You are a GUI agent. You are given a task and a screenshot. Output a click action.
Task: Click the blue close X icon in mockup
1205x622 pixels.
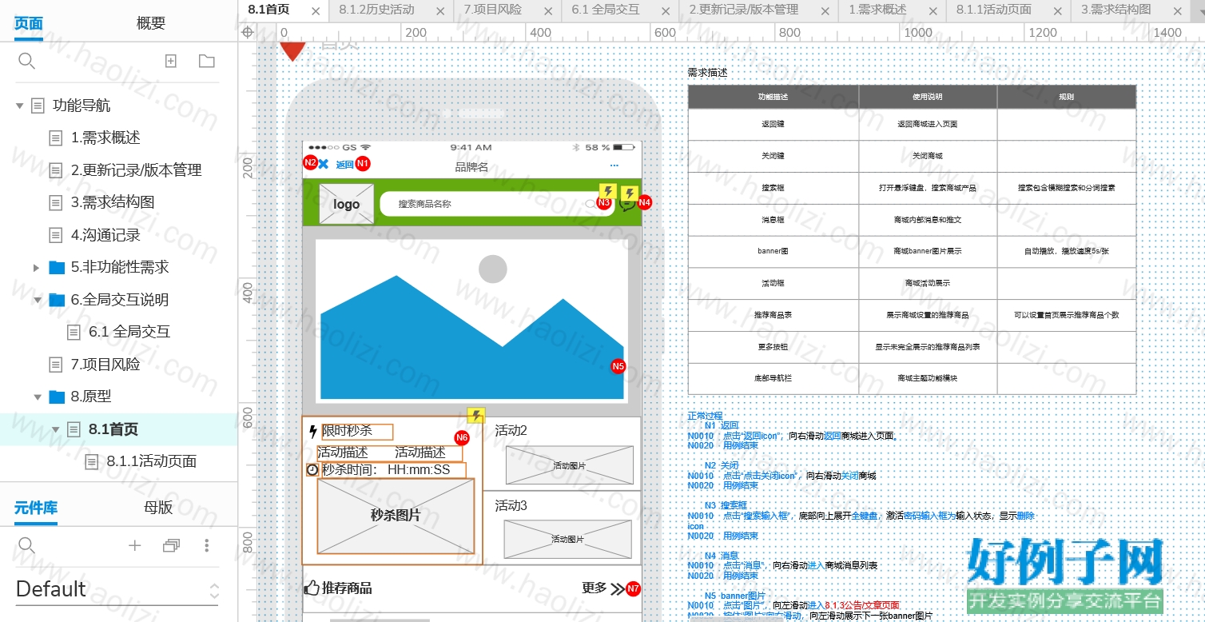(x=324, y=164)
